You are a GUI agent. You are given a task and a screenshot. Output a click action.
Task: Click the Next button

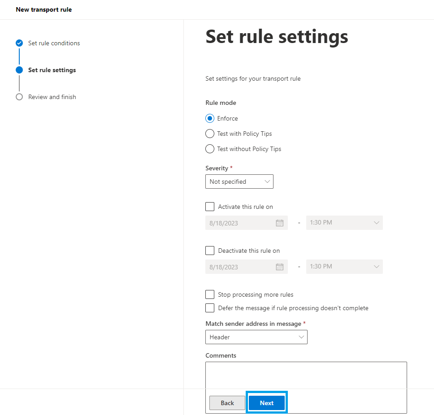[x=267, y=403]
